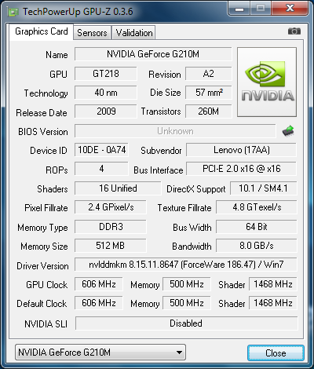Click the "Memory Type" label
Viewport: 314px width, 369px height.
(42, 228)
